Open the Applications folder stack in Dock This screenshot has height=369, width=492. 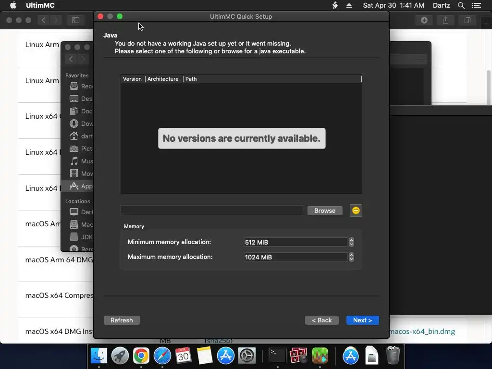click(x=350, y=356)
